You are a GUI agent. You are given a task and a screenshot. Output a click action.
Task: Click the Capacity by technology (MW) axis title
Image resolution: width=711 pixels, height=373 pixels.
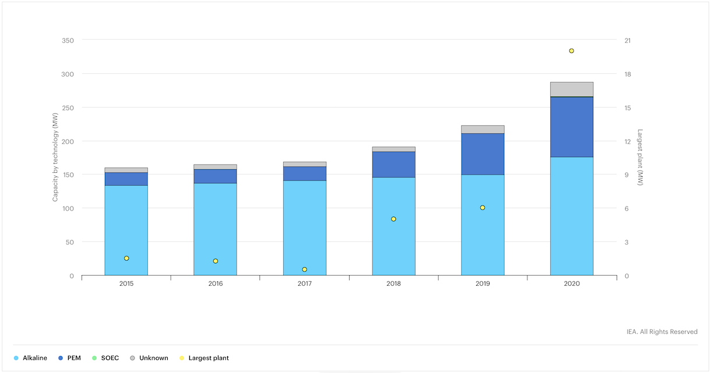[x=55, y=158]
